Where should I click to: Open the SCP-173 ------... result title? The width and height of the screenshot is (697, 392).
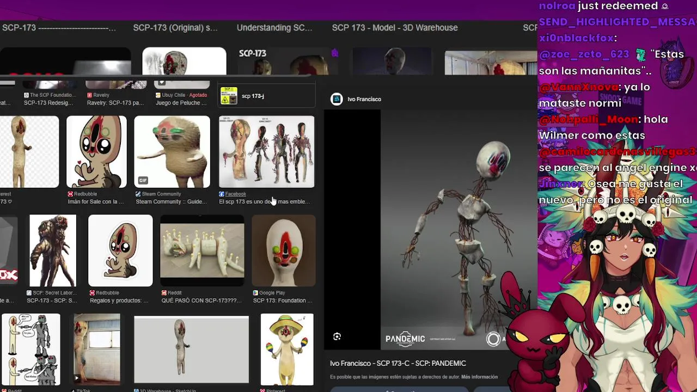(58, 28)
